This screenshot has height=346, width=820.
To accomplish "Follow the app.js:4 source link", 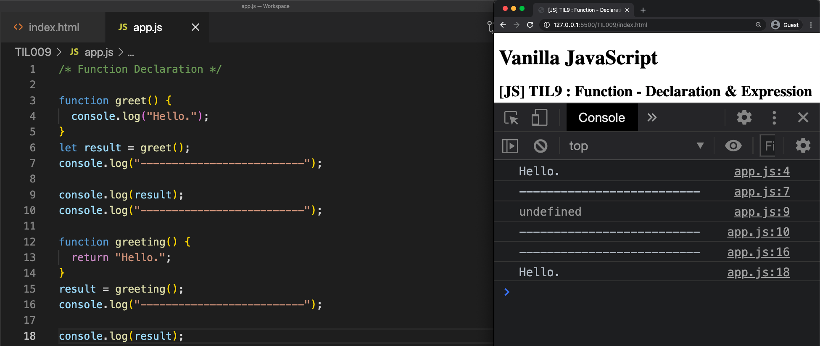I will (762, 172).
